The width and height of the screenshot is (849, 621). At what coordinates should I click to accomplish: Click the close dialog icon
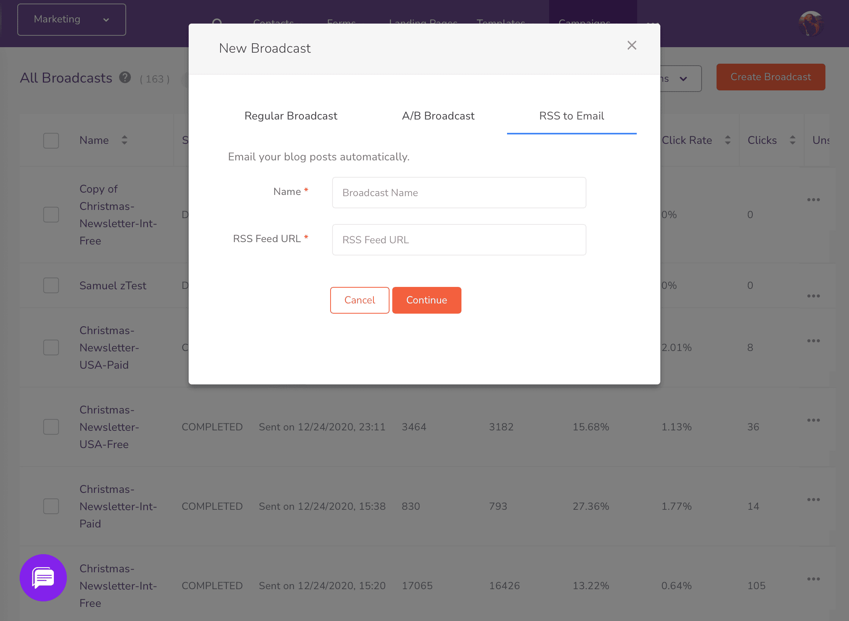click(632, 46)
